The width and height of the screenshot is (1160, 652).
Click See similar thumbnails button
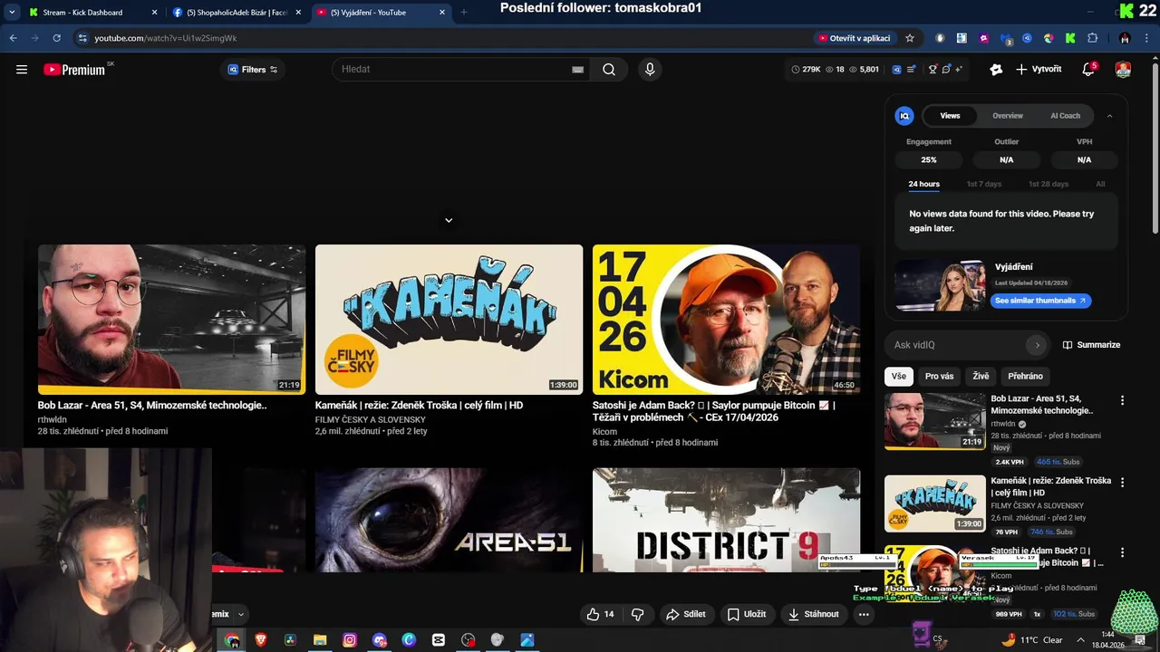(x=1040, y=301)
